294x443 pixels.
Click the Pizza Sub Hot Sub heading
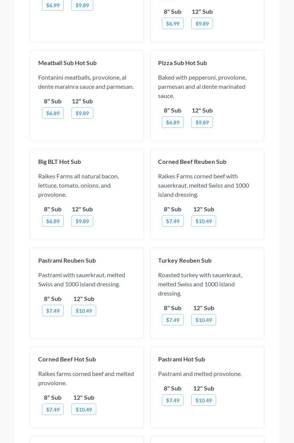(x=182, y=63)
